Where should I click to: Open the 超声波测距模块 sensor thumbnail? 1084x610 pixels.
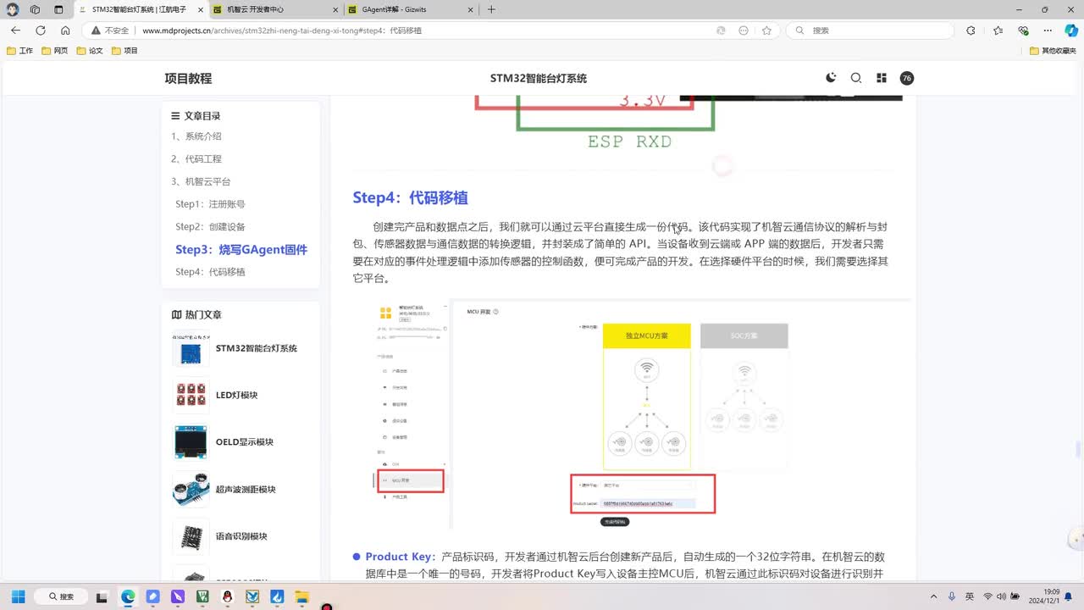click(191, 490)
